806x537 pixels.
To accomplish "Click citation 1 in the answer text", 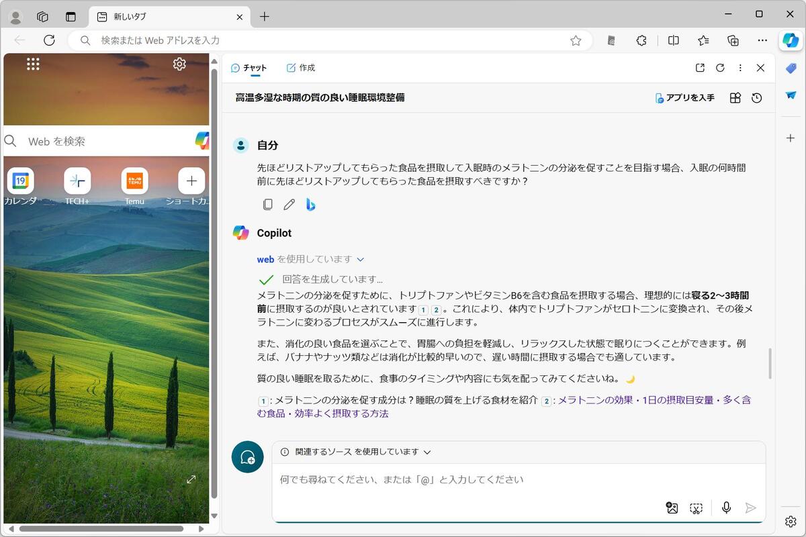I will point(423,310).
